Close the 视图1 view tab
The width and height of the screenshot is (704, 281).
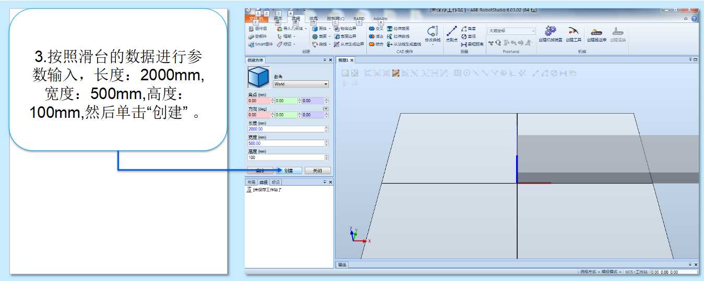pyautogui.click(x=352, y=60)
